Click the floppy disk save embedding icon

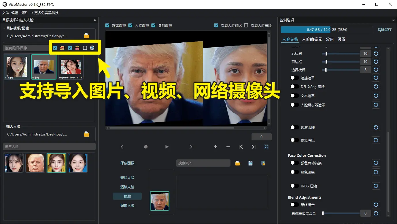point(250,163)
